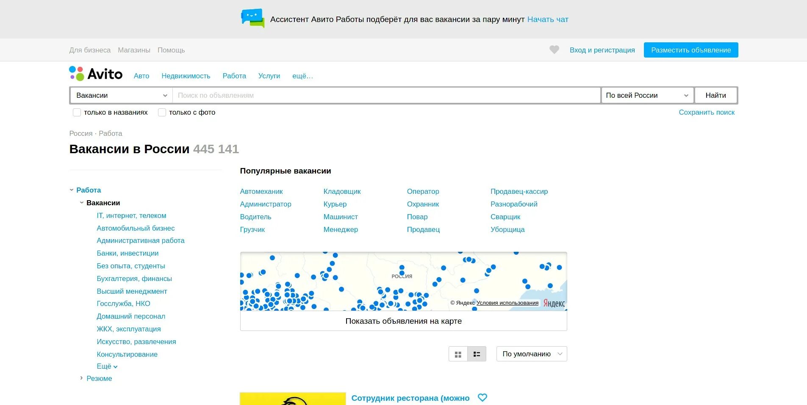Open the 'По умолчанию' sort dropdown
This screenshot has height=405, width=807.
pos(532,354)
